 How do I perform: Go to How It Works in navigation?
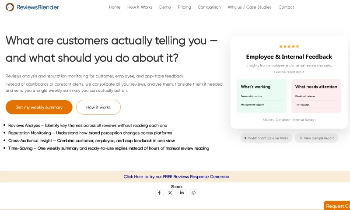(x=140, y=7)
